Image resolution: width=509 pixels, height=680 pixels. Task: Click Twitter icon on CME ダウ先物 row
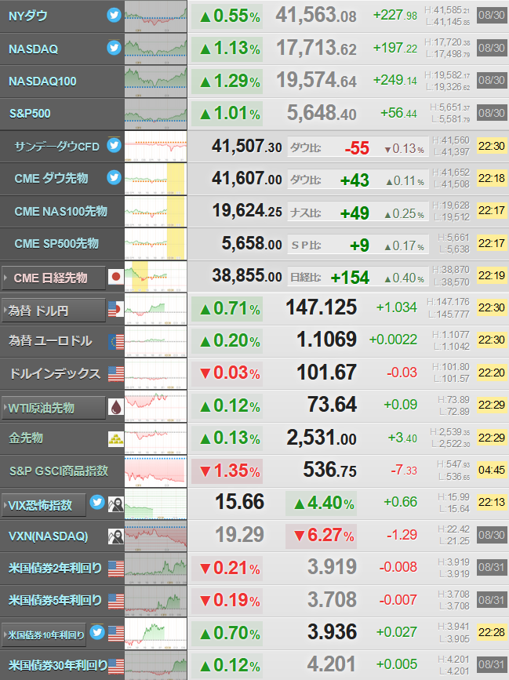pyautogui.click(x=114, y=177)
